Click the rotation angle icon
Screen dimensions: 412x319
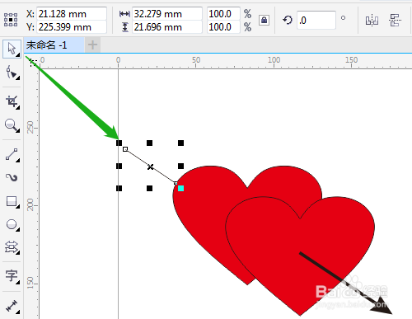pos(288,20)
